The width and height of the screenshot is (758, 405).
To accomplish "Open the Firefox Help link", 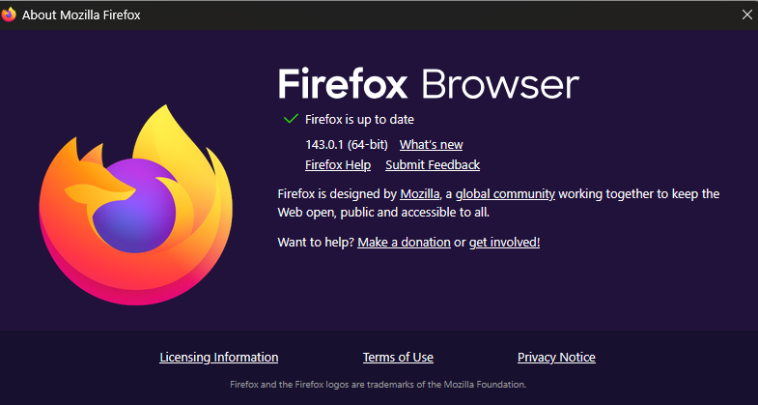I will [338, 165].
